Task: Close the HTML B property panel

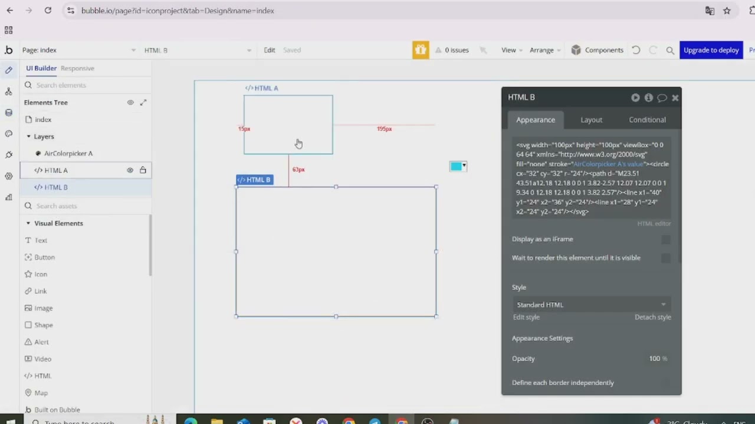Action: point(675,98)
